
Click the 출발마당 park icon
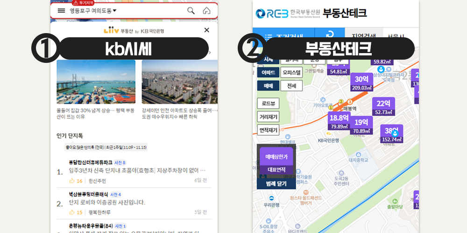tap(395, 201)
